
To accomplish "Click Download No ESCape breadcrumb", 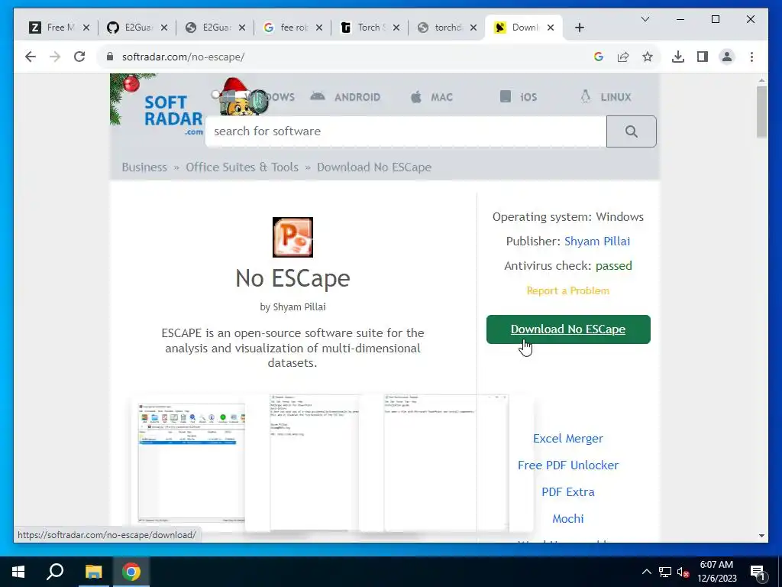I will 374,167.
